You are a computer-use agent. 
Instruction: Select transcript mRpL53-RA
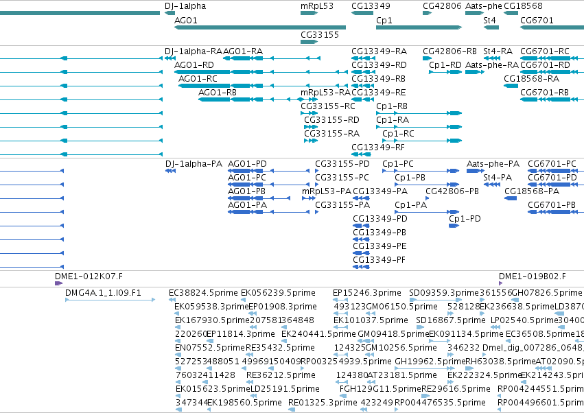325,93
